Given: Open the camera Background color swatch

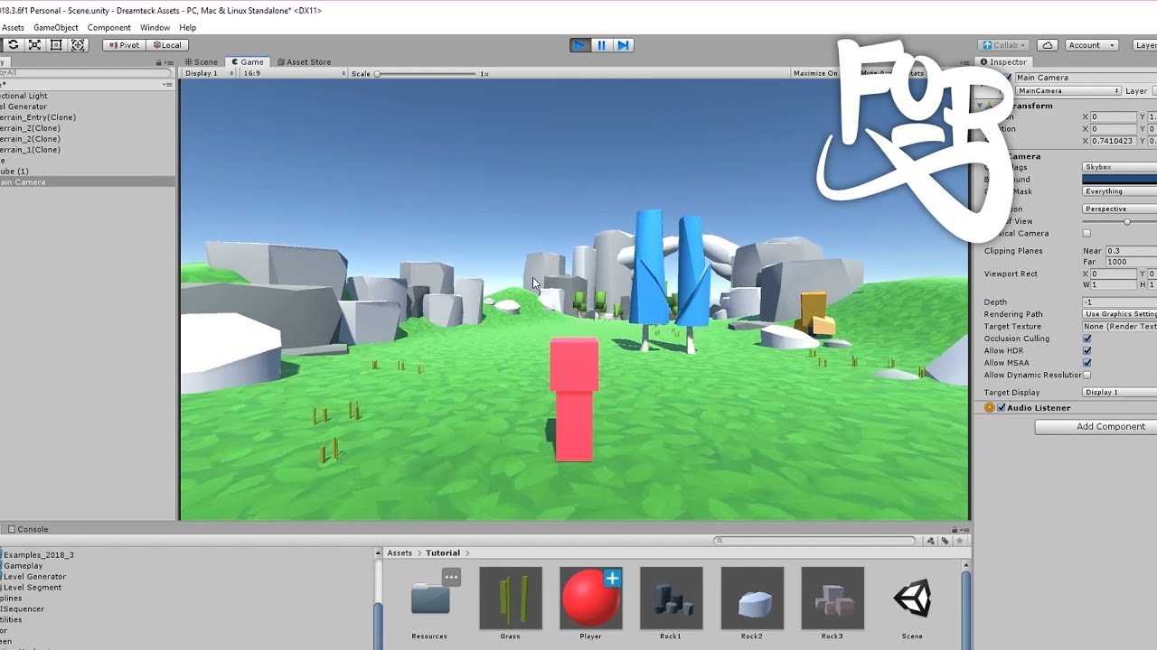Looking at the screenshot, I should tap(1119, 179).
